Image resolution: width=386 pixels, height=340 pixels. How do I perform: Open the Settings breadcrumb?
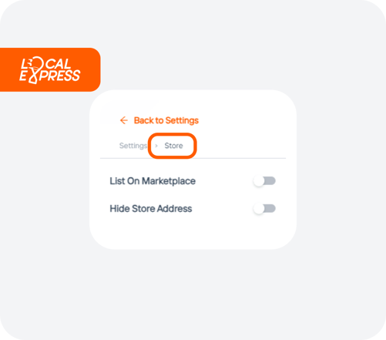(133, 146)
